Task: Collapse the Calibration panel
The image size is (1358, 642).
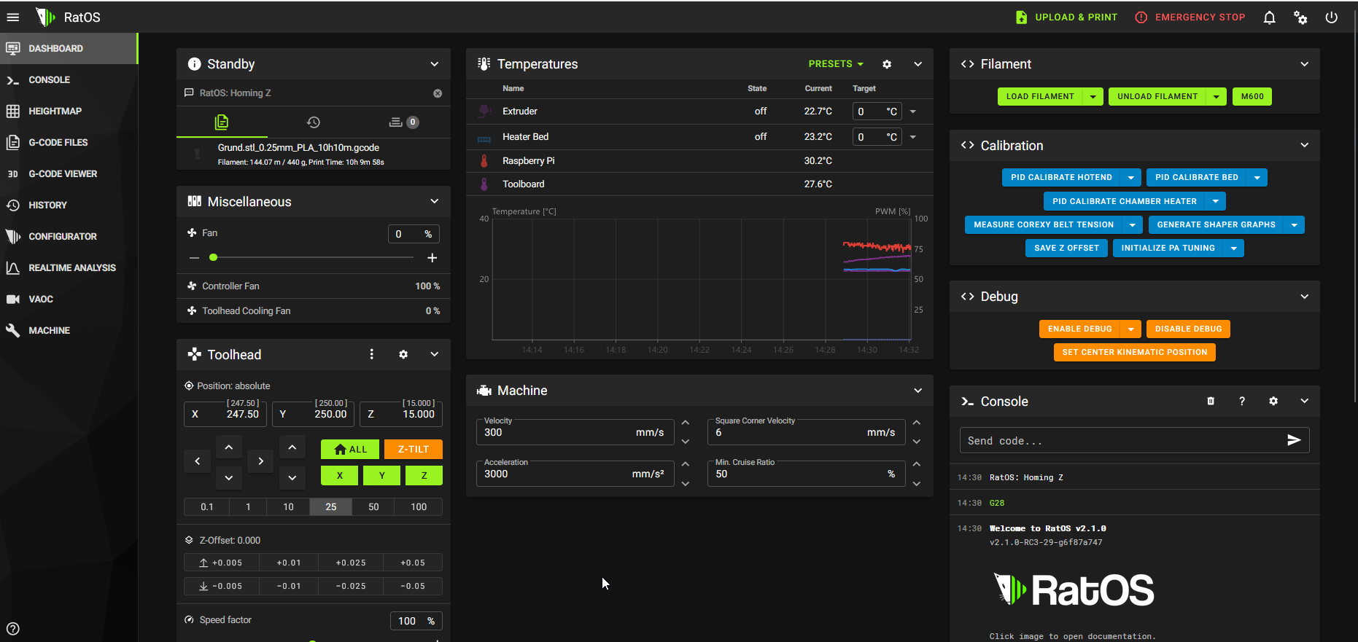Action: pyautogui.click(x=1304, y=146)
